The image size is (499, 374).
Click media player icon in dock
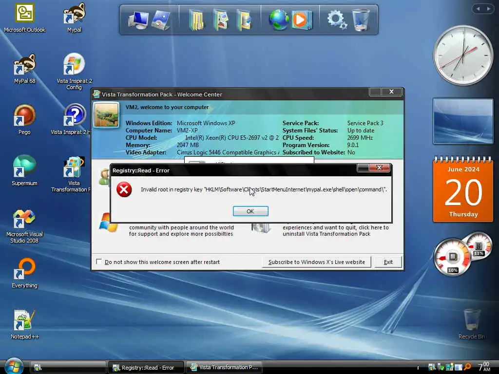coord(302,19)
